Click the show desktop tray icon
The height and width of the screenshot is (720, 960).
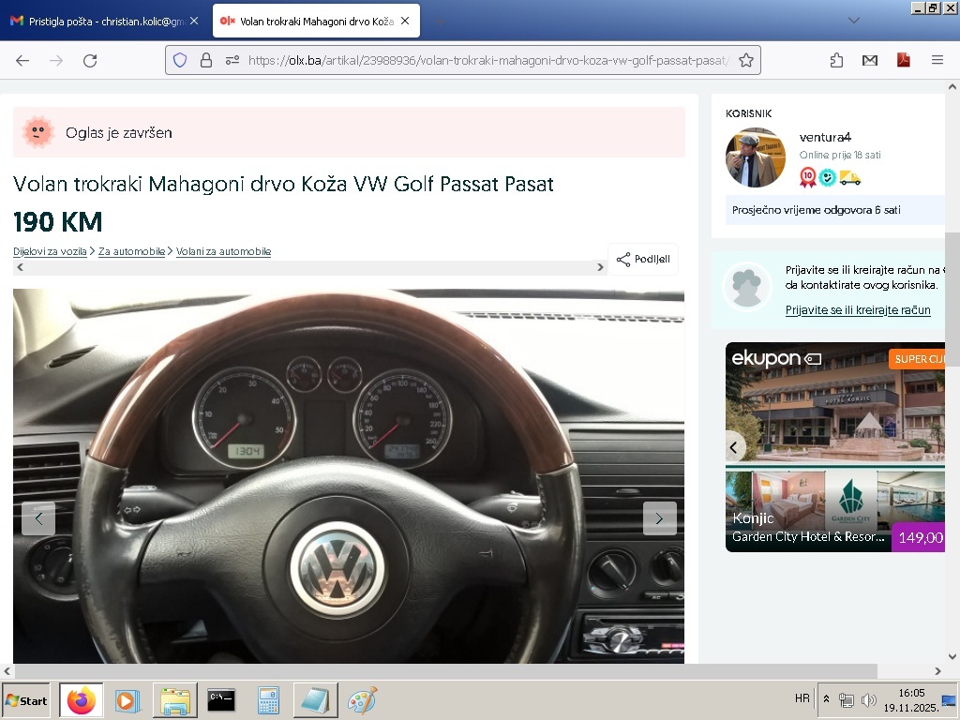[x=950, y=700]
